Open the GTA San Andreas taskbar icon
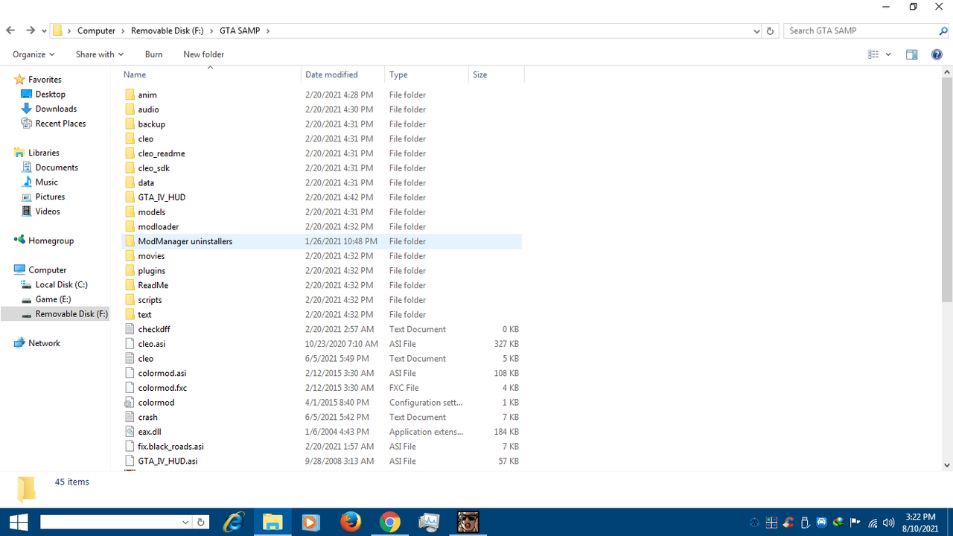953x536 pixels. (468, 522)
